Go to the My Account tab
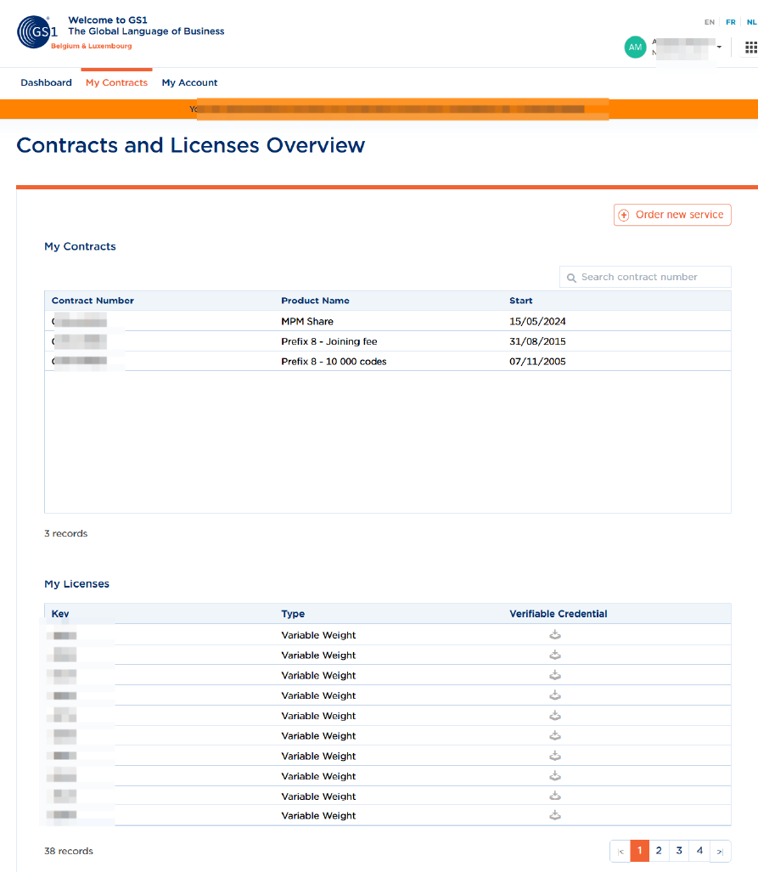 189,83
